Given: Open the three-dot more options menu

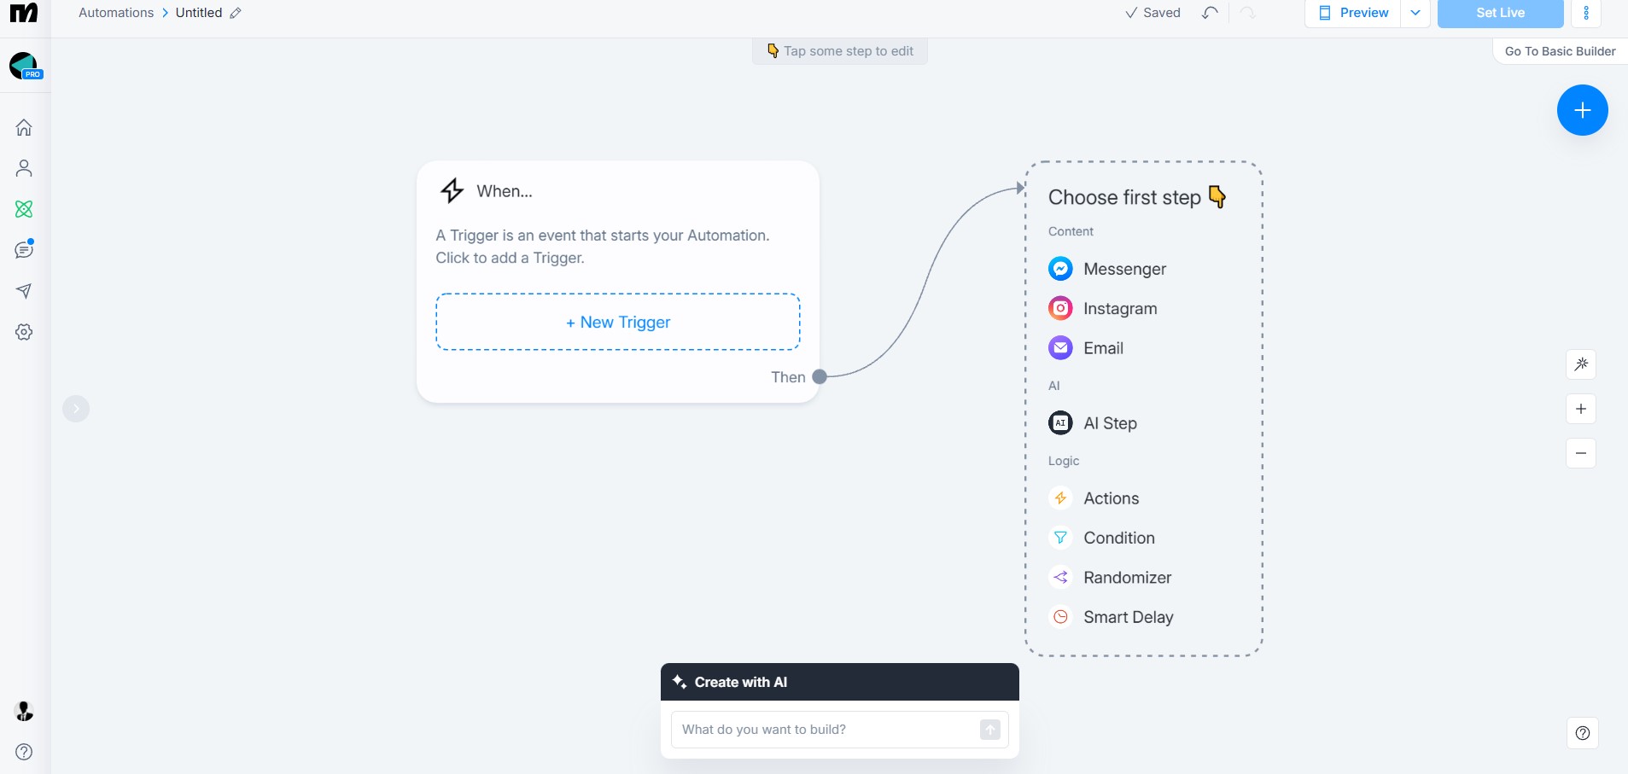Looking at the screenshot, I should point(1586,13).
